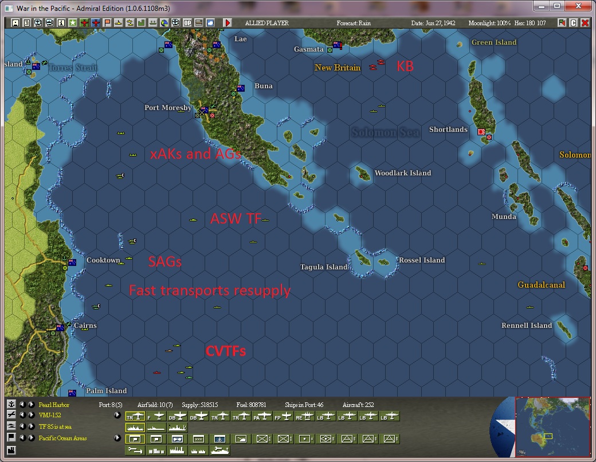596x462 pixels.
Task: Click the Cairns base flag
Action: pyautogui.click(x=60, y=328)
